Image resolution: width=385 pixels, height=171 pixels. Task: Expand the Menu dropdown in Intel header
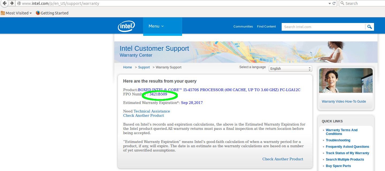(156, 26)
